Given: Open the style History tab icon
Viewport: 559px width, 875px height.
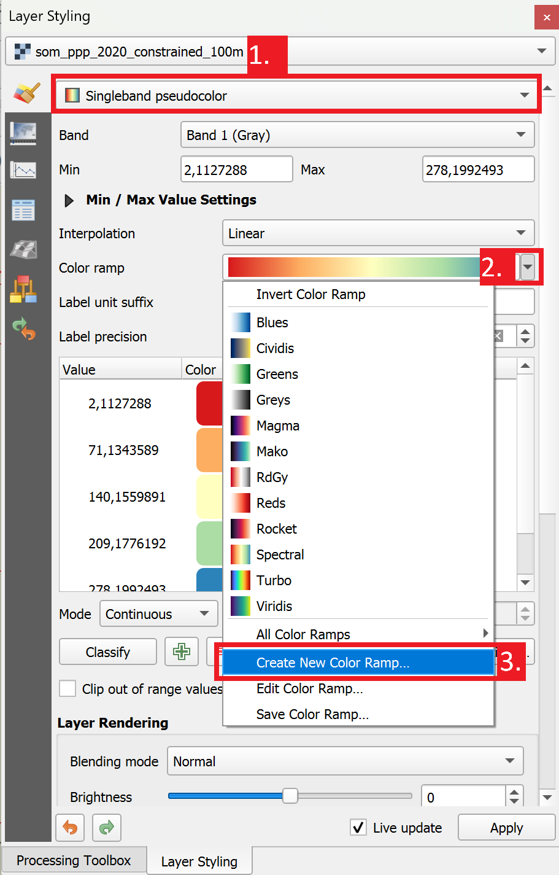Looking at the screenshot, I should 23,329.
